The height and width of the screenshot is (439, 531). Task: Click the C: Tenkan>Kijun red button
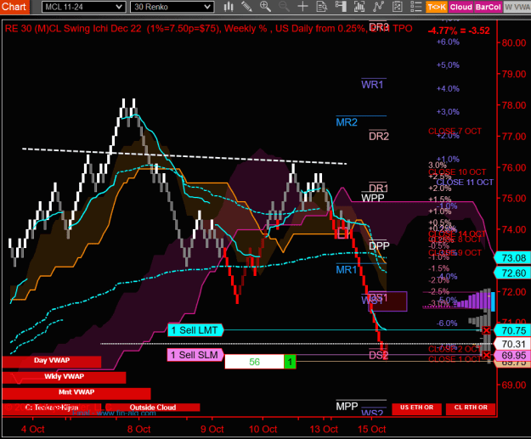point(52,408)
